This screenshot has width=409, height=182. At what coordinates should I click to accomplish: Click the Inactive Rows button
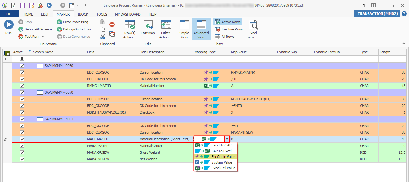232,29
